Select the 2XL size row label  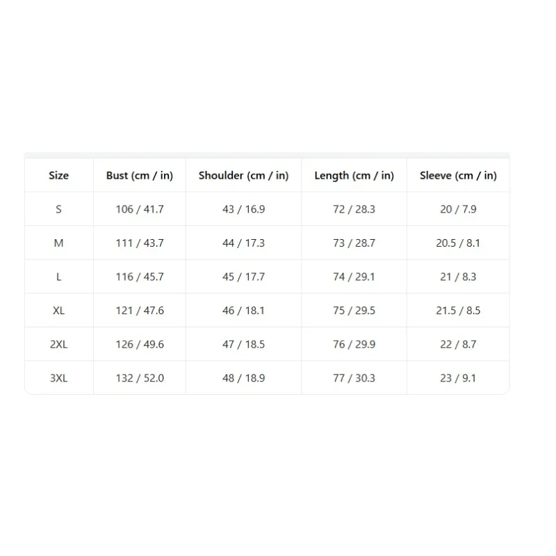(59, 344)
